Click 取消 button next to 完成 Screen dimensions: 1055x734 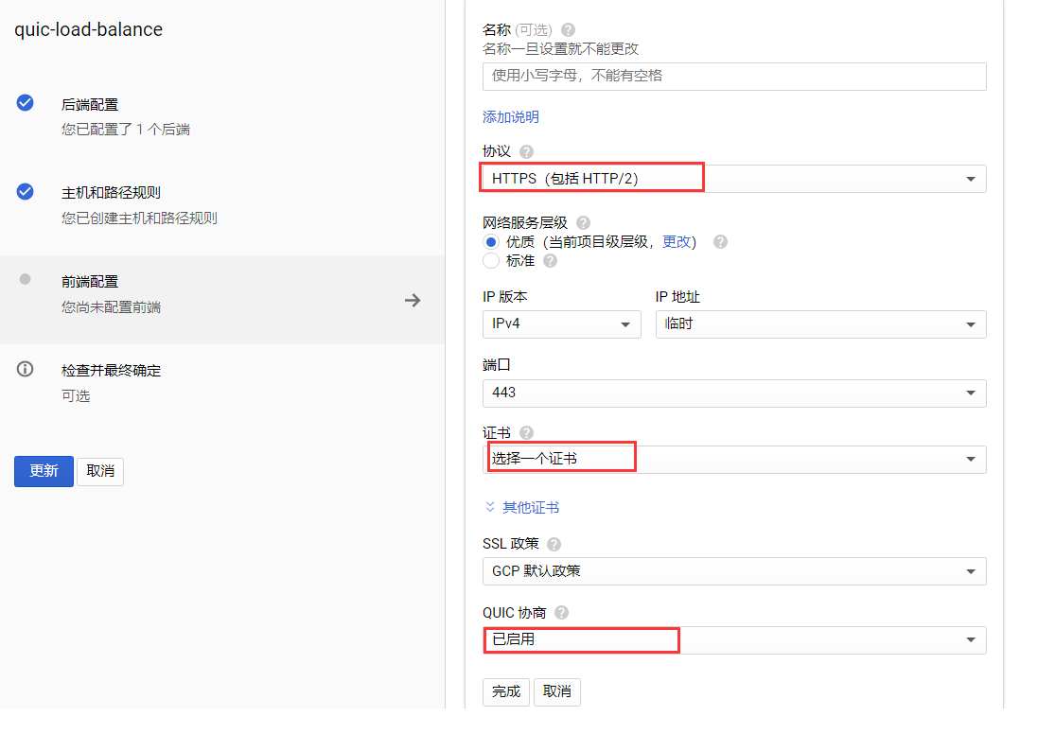point(557,691)
